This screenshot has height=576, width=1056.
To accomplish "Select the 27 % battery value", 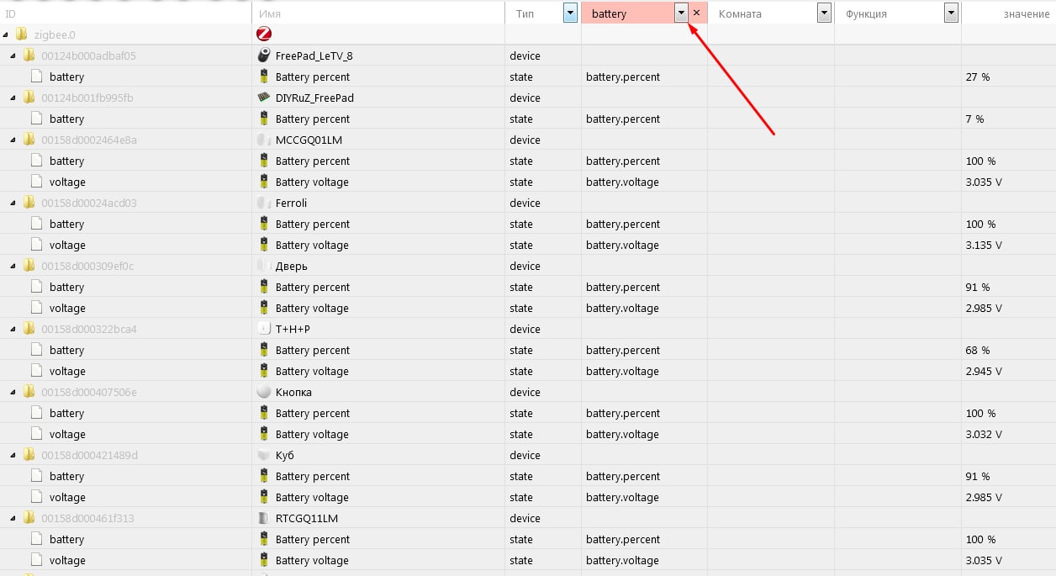I will click(978, 77).
